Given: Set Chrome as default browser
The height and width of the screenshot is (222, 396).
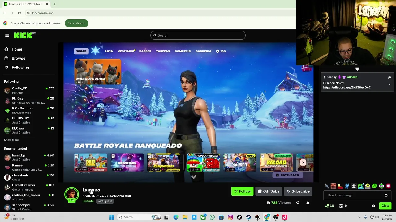Looking at the screenshot, I should tap(76, 23).
